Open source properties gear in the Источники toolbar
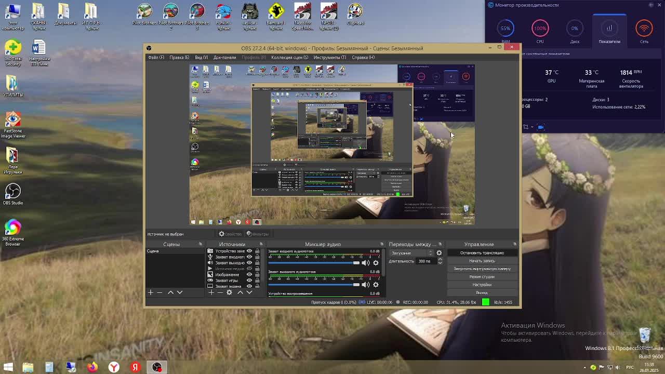Image resolution: width=665 pixels, height=374 pixels. [229, 292]
